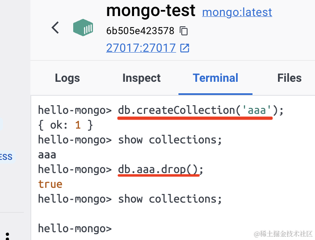Open the mongo:latest image link
Image resolution: width=315 pixels, height=240 pixels.
237,12
